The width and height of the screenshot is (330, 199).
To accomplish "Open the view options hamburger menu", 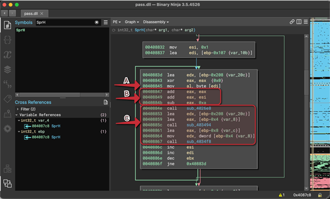I will point(305,22).
